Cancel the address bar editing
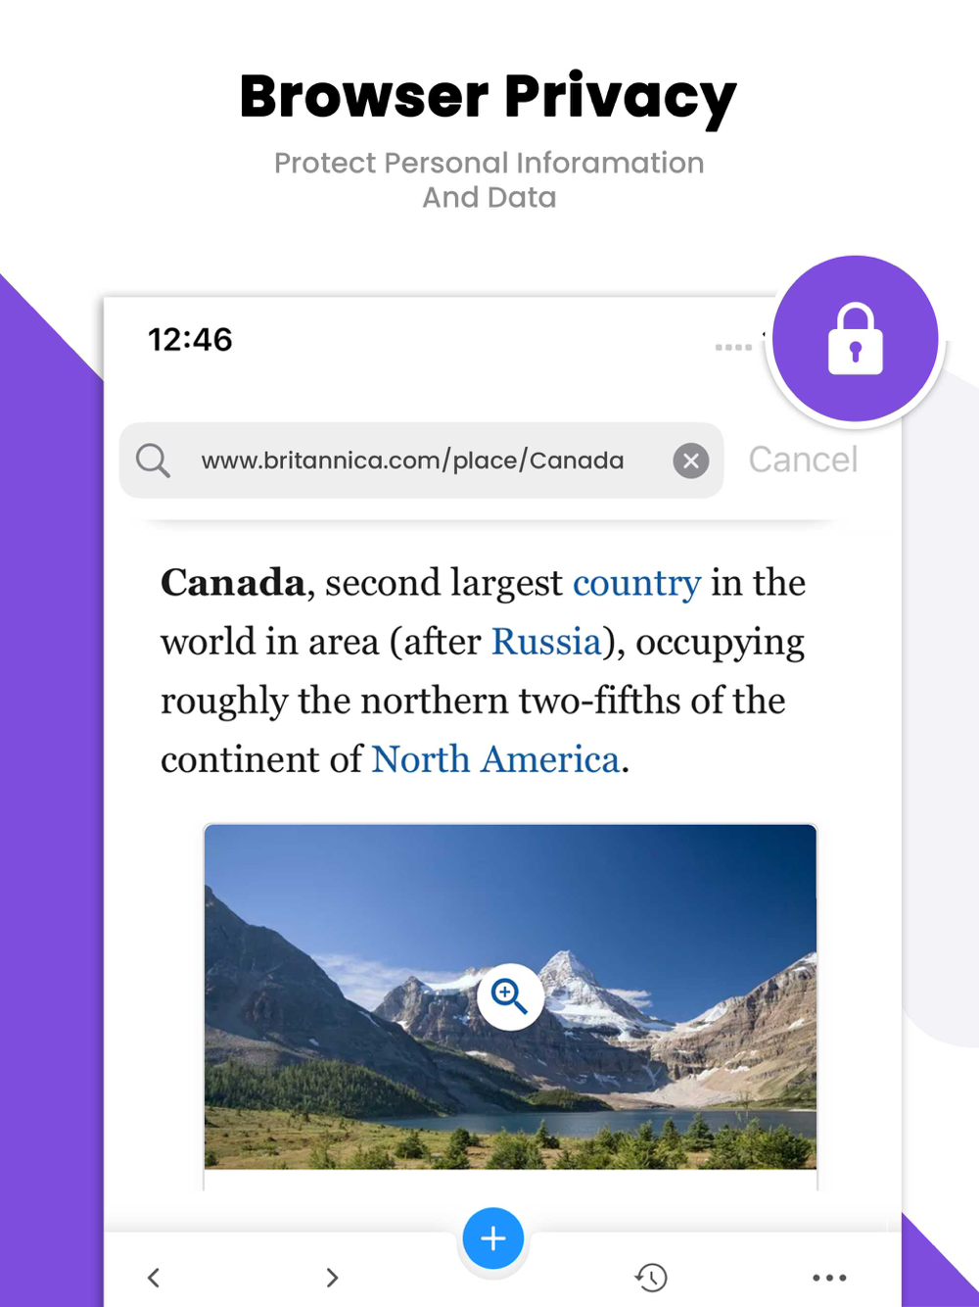This screenshot has height=1307, width=979. pos(803,460)
